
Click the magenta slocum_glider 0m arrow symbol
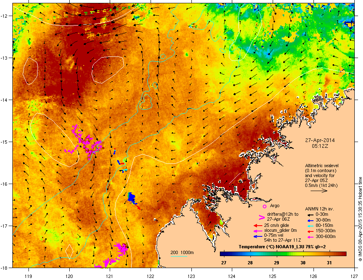[258, 231]
